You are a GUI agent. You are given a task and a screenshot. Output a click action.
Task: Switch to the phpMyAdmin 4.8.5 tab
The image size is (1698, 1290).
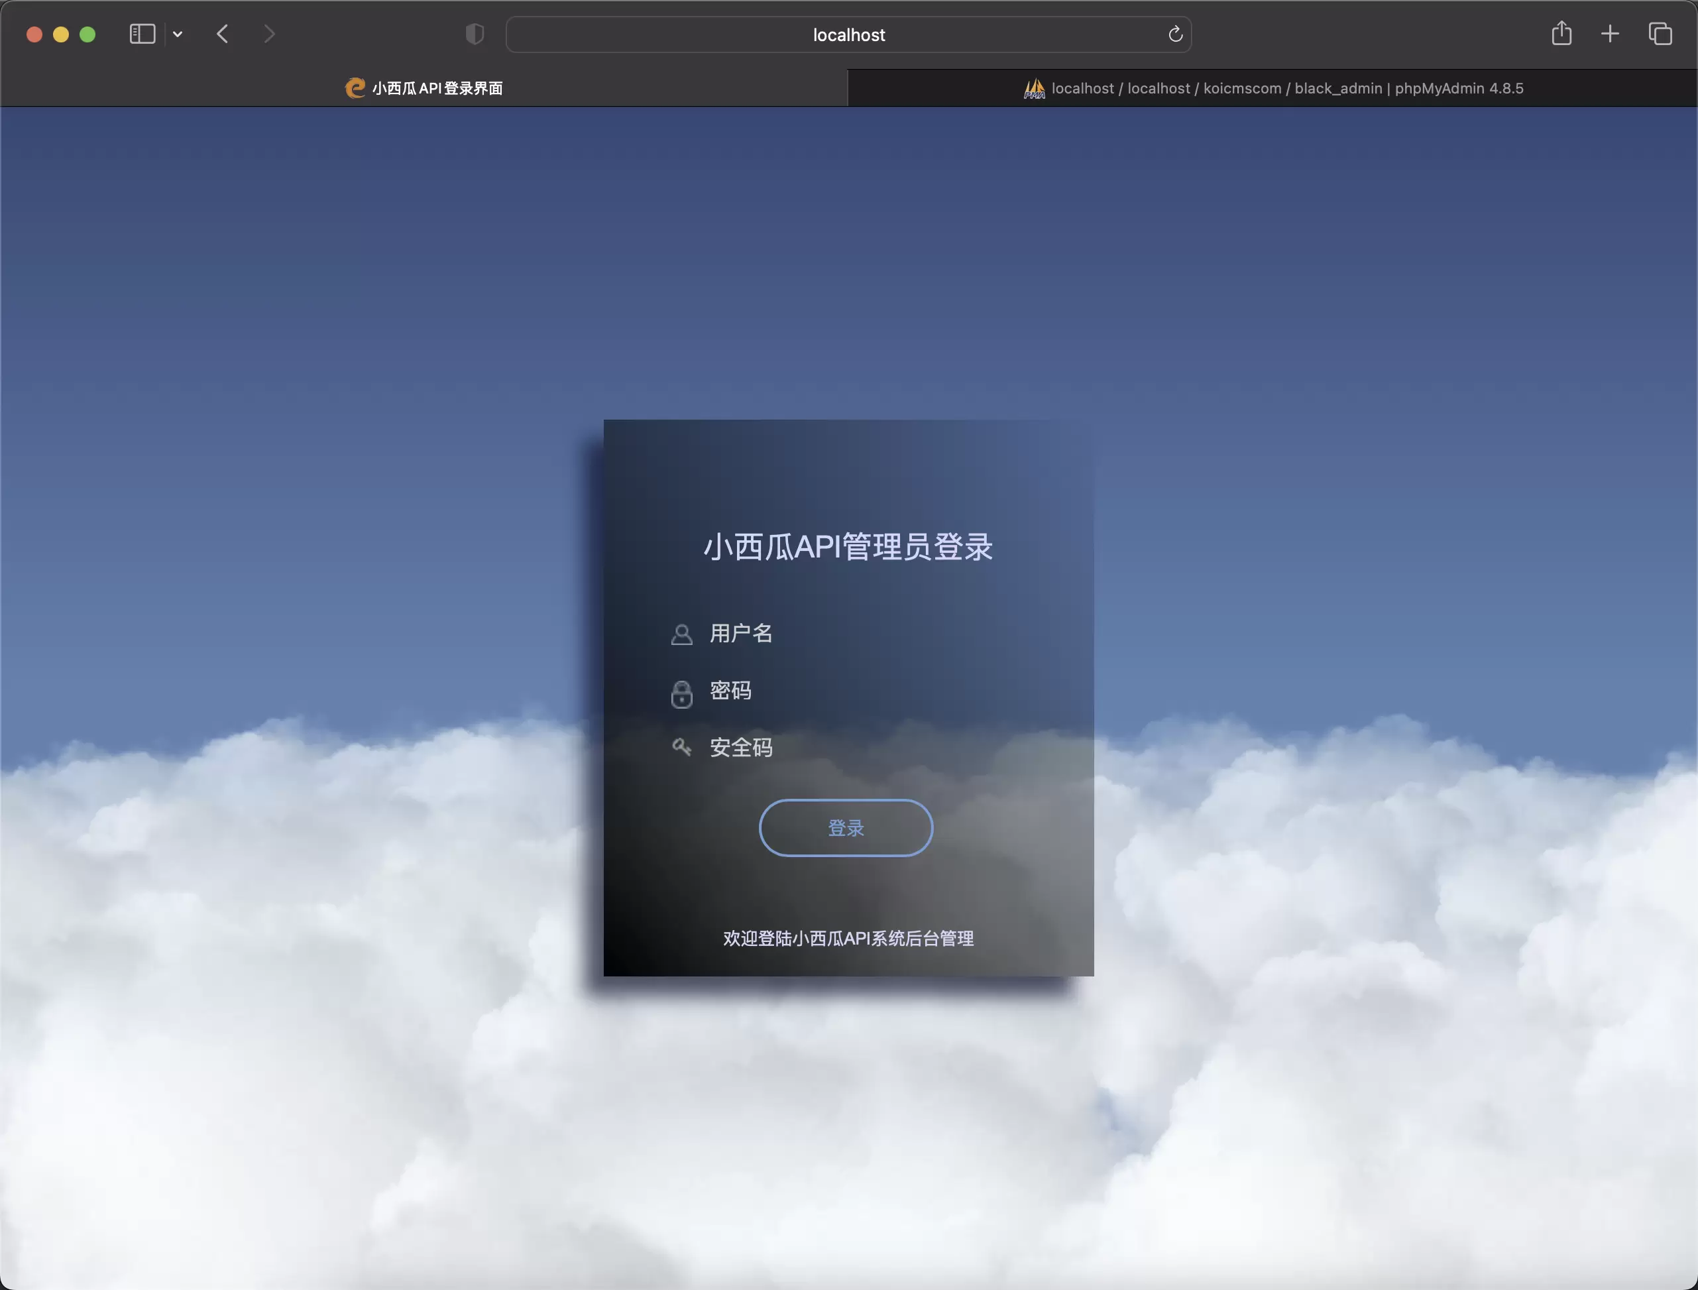point(1273,88)
